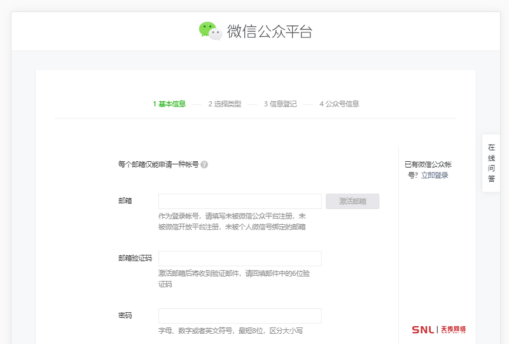Select step 4 公众号信息
Screen dimensions: 509x344
(x=339, y=104)
